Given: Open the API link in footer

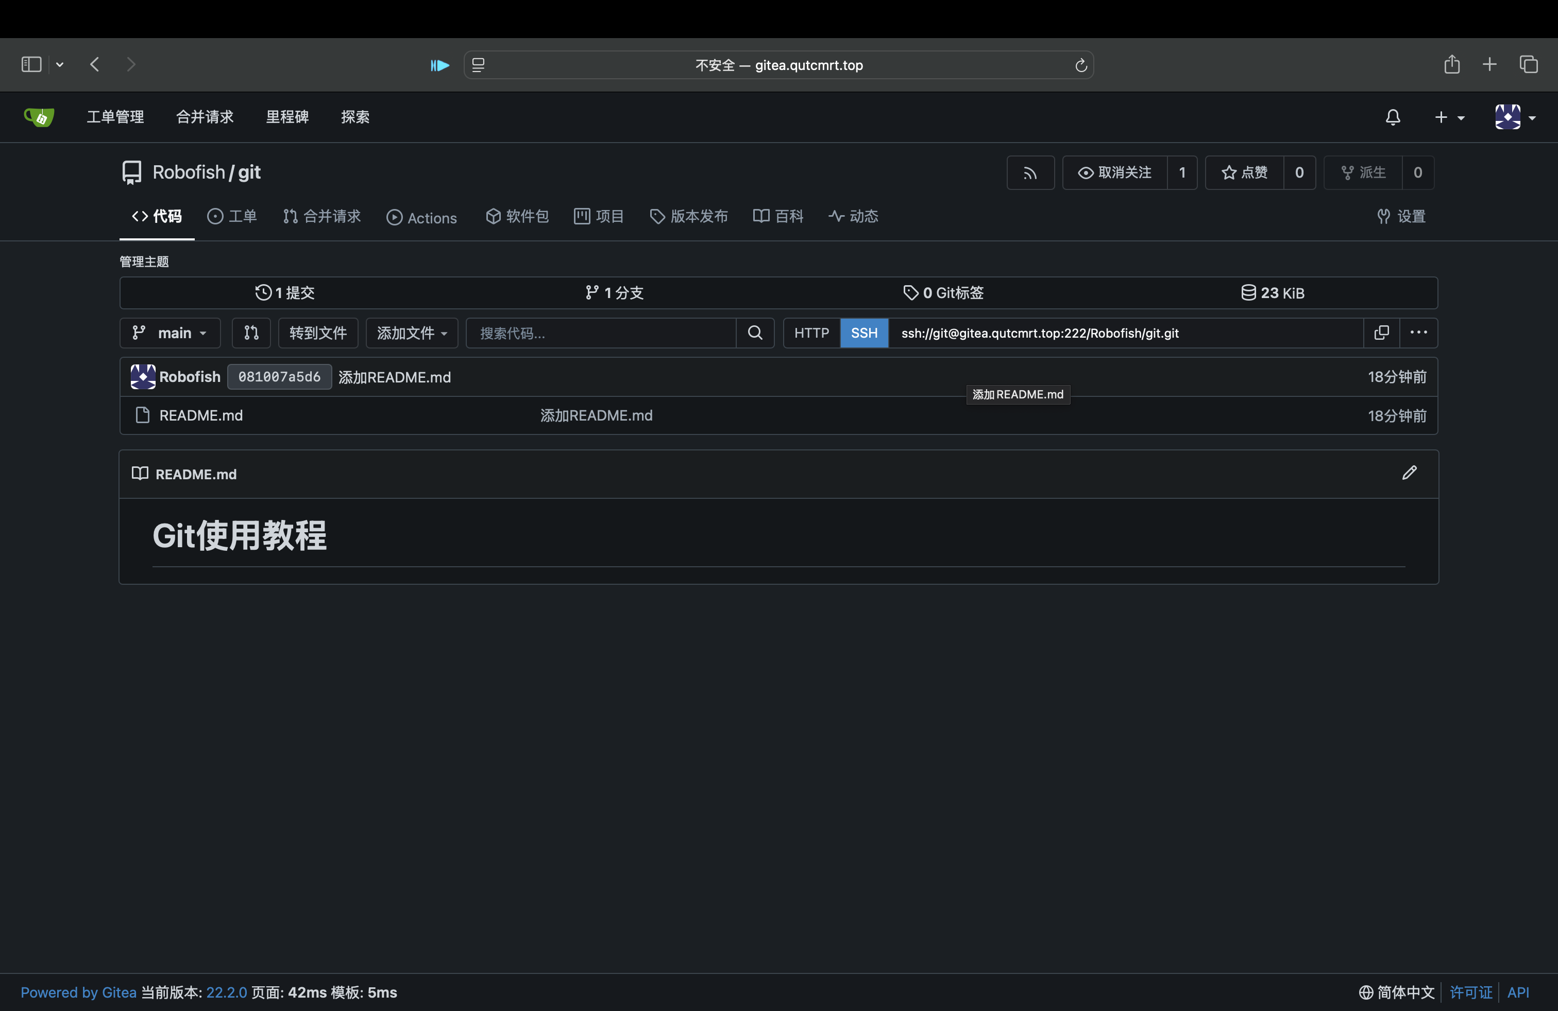Looking at the screenshot, I should pos(1518,992).
